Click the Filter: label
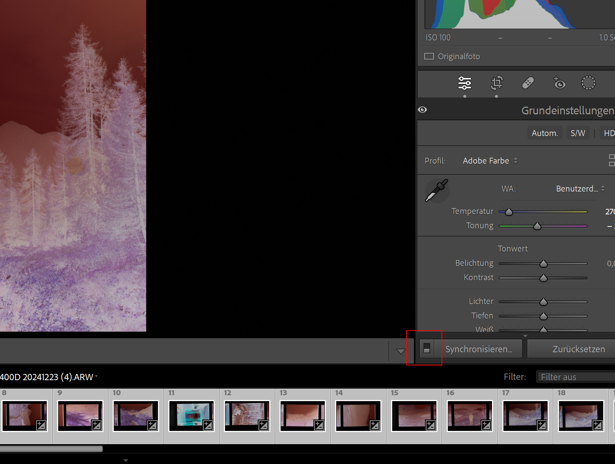 point(515,377)
